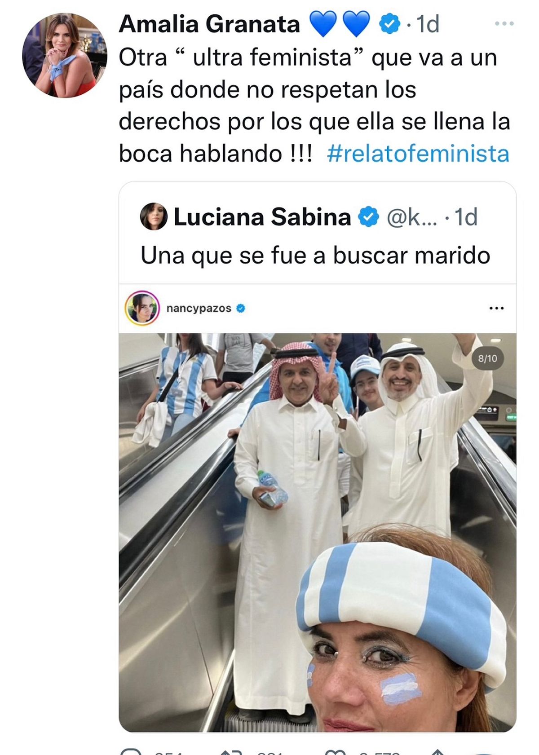Open the Amalia Granata display name
The image size is (539, 755).
click(x=209, y=24)
